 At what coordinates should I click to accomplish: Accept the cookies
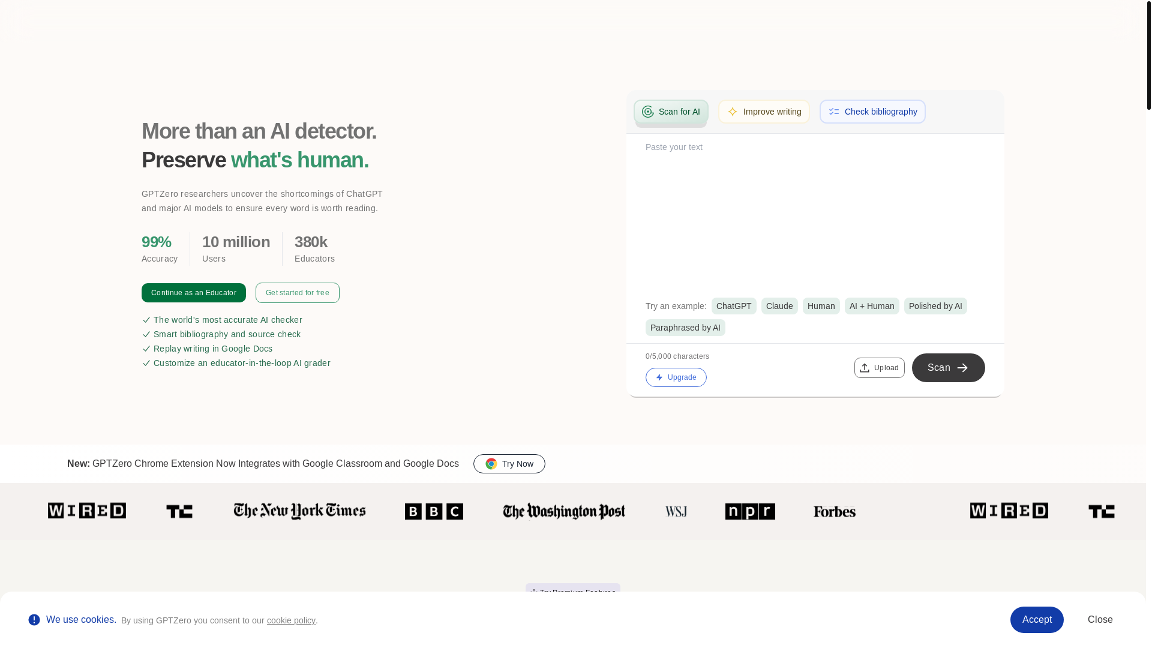1037,620
